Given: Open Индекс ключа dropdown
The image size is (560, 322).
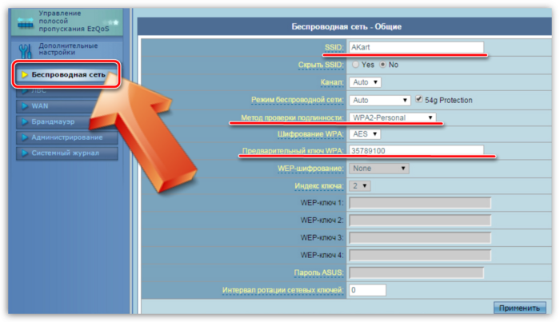Looking at the screenshot, I should click(x=360, y=186).
